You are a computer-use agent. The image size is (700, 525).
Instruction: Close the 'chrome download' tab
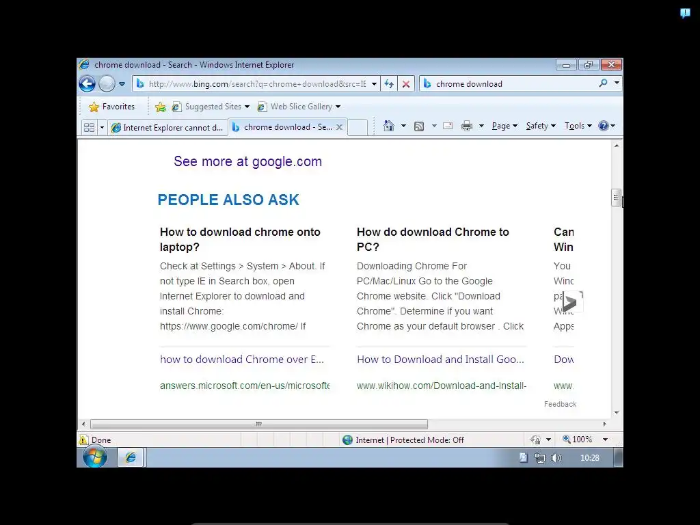(x=339, y=127)
